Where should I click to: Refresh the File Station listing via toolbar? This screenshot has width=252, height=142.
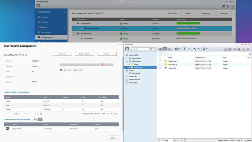pyautogui.click(x=234, y=49)
